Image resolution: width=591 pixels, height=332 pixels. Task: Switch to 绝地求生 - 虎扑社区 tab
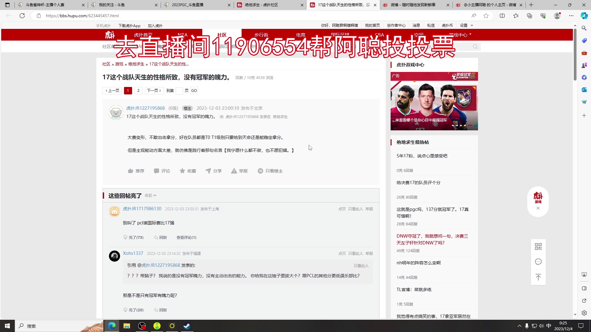(270, 5)
